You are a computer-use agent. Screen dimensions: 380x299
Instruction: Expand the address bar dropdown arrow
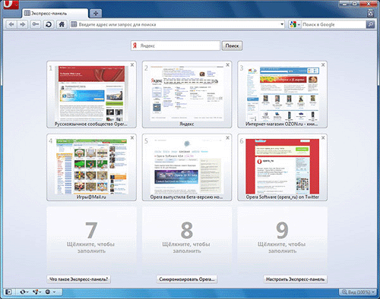[282, 24]
